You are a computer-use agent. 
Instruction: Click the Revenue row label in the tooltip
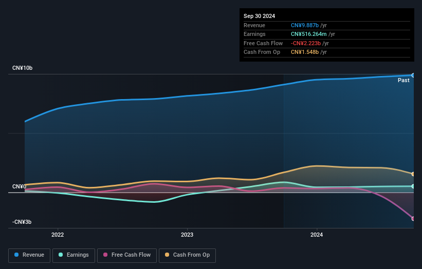click(254, 25)
